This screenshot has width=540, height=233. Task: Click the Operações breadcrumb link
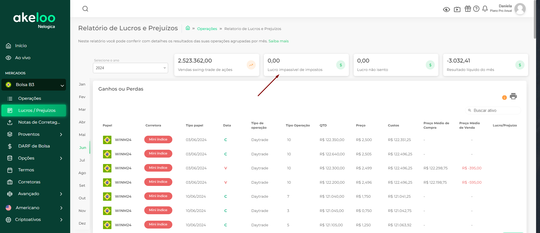pyautogui.click(x=207, y=29)
